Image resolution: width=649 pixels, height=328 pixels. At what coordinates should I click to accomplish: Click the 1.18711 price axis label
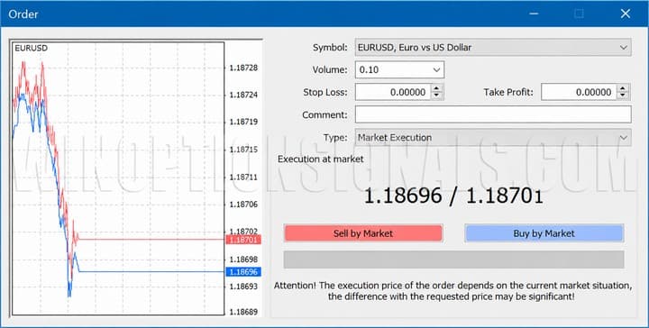pos(243,177)
